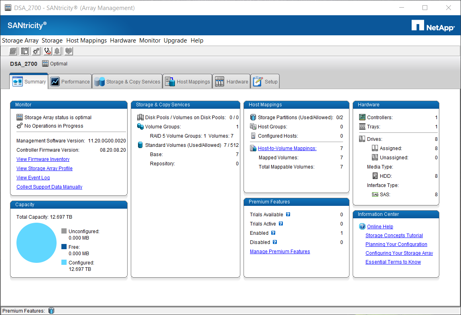Image resolution: width=461 pixels, height=315 pixels.
Task: Open the Storage Array menu
Action: [20, 41]
